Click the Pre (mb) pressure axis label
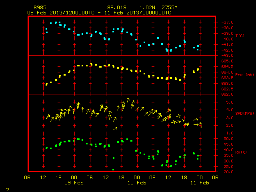 coord(244,75)
